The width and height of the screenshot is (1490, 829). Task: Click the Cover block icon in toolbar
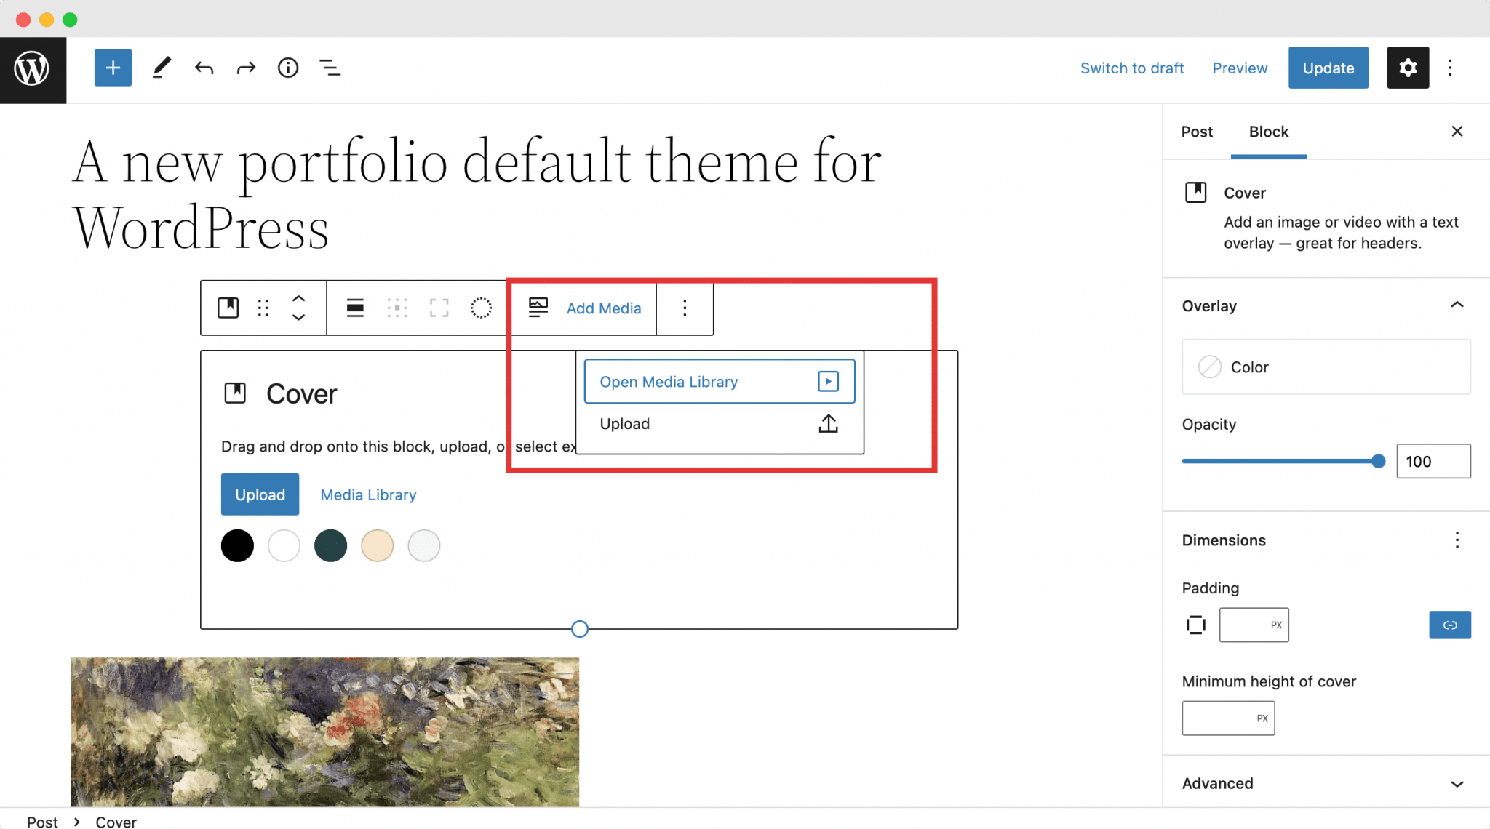click(x=228, y=308)
